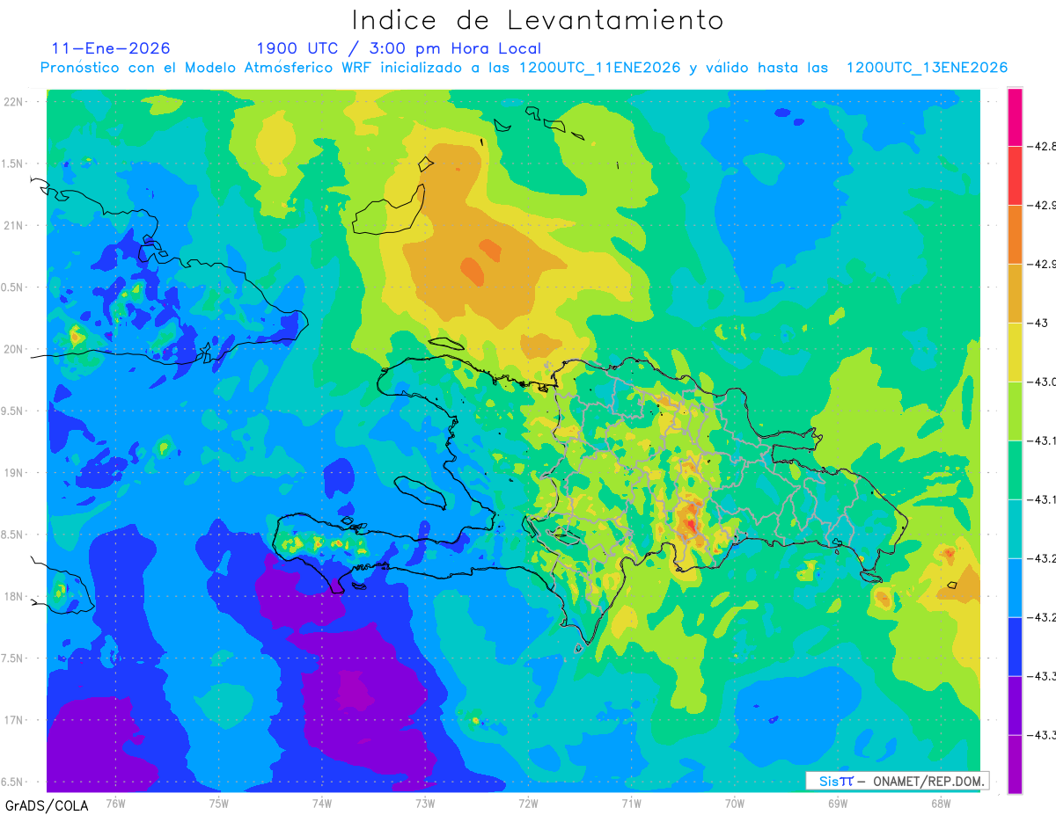Click the '69W' longitude label

[x=838, y=803]
